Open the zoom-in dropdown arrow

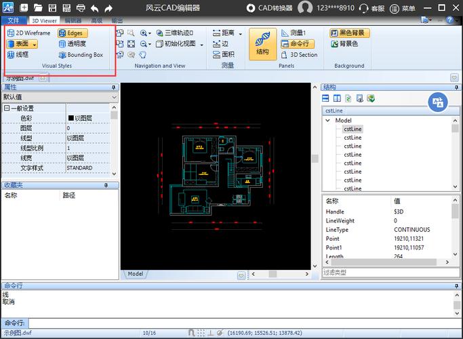click(x=150, y=33)
